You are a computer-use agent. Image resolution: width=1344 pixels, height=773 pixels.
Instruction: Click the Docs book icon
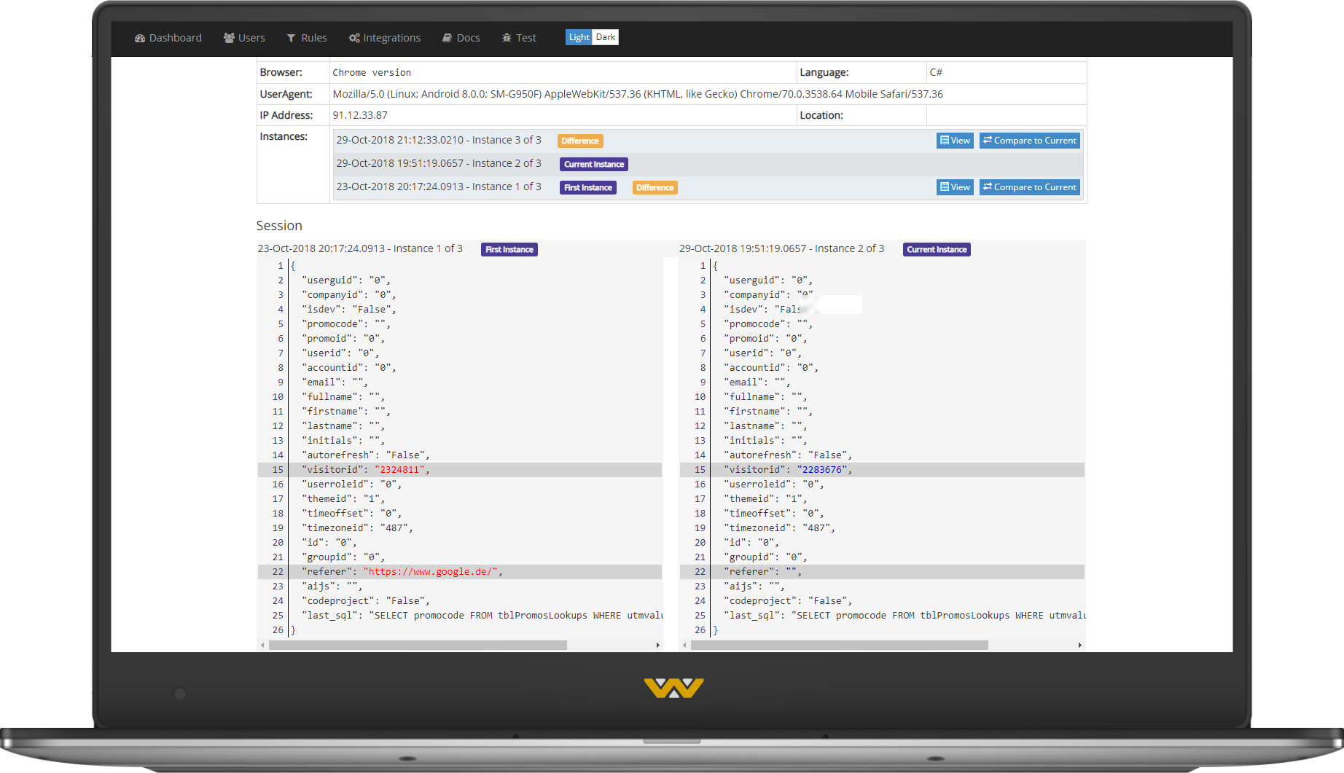point(447,38)
